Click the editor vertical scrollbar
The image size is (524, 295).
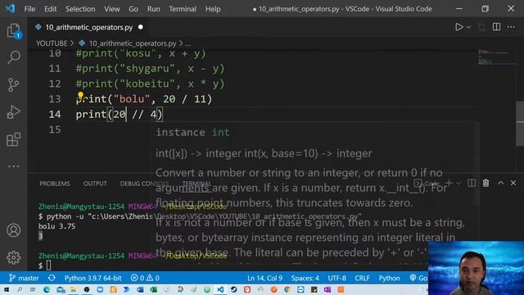(520, 123)
